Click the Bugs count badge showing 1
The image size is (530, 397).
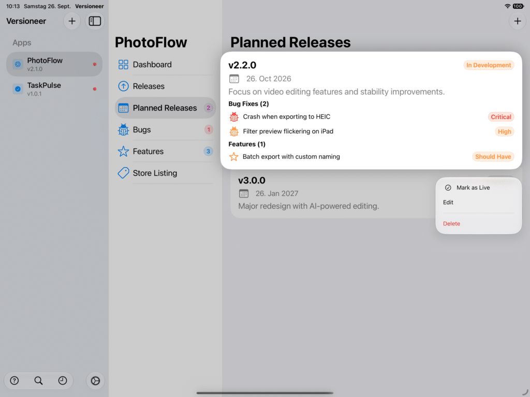pos(209,130)
